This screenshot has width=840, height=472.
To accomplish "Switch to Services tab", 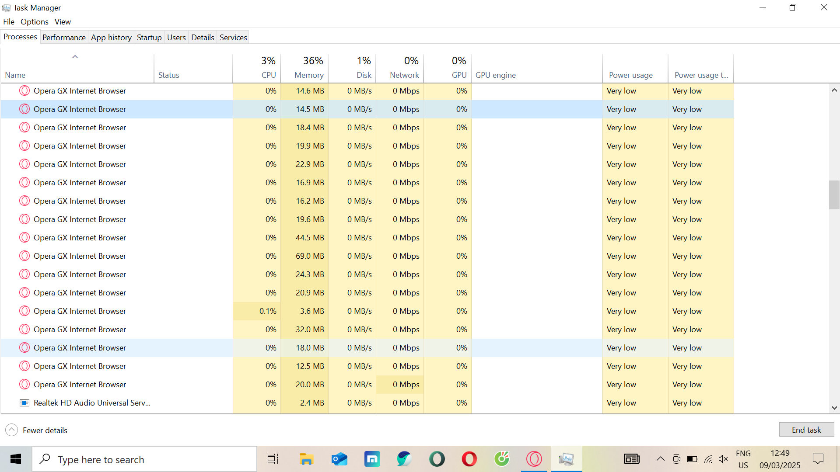I will coord(233,38).
